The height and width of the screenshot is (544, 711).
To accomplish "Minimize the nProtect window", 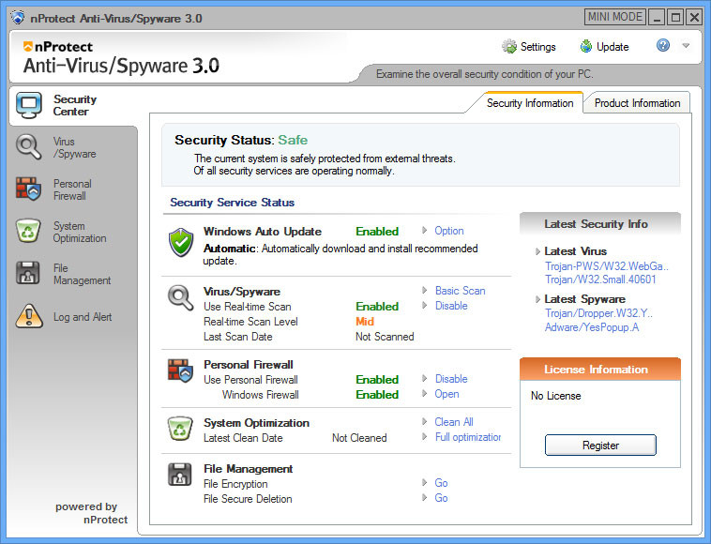I will [x=657, y=17].
